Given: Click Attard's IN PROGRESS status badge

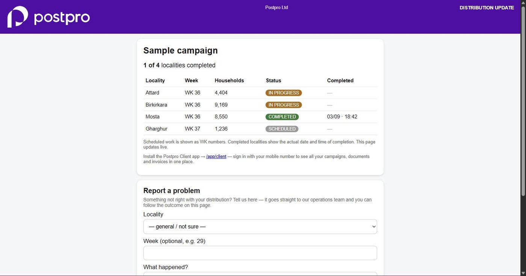Looking at the screenshot, I should tap(284, 93).
